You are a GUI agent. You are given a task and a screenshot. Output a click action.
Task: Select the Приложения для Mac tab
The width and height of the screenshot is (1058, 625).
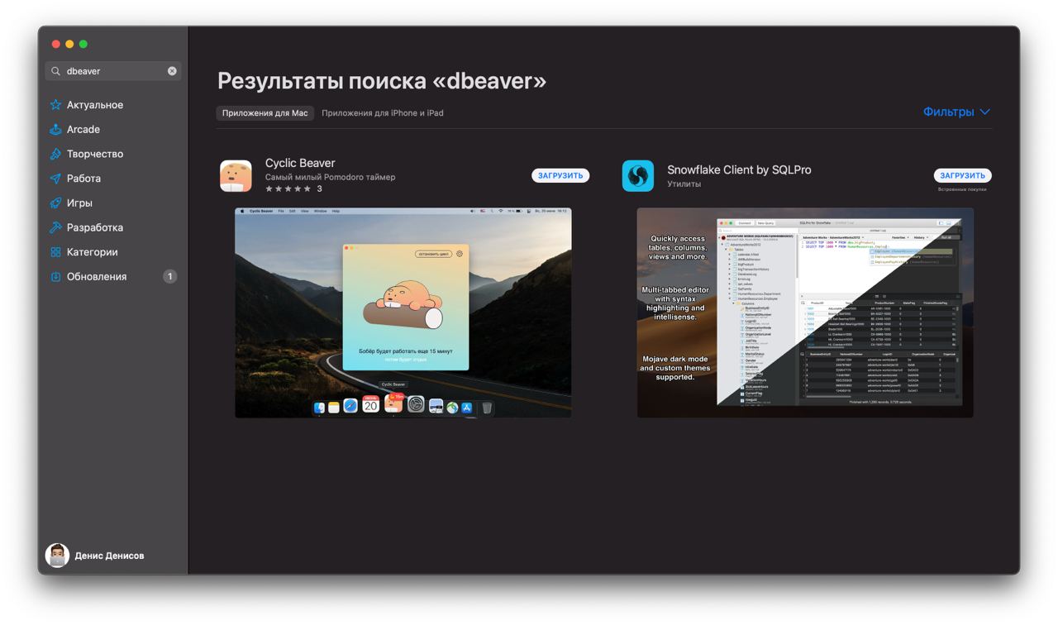[x=265, y=113]
